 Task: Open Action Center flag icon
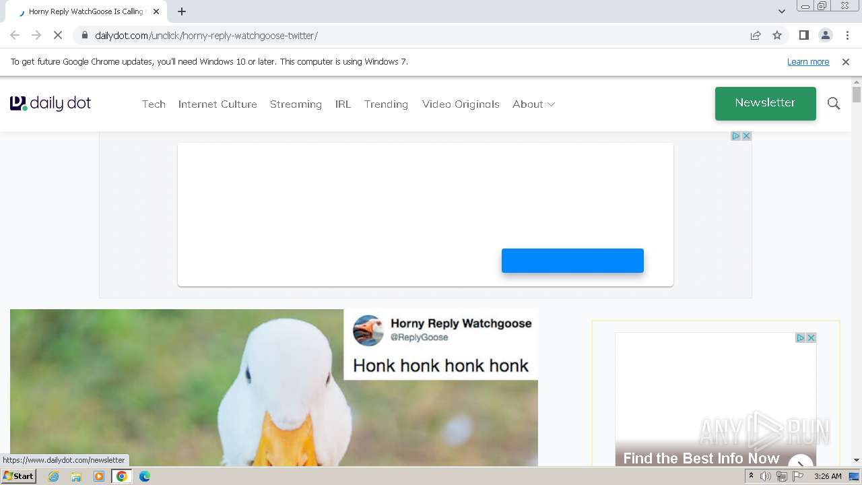pos(798,476)
